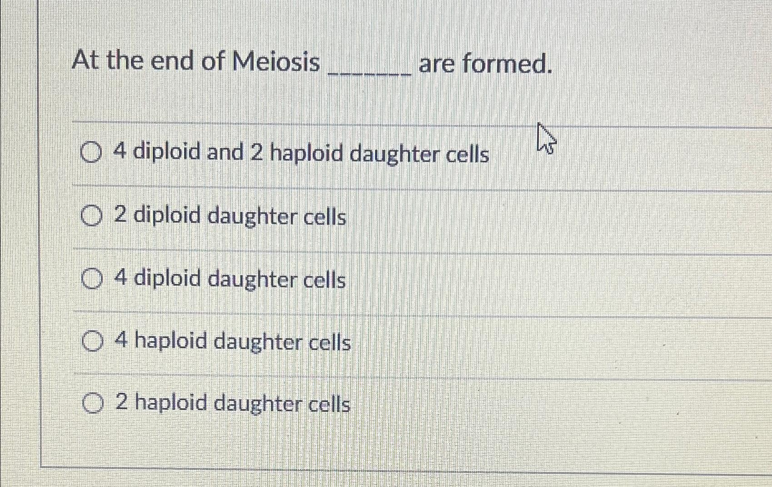
Task: Select the radio button for 4 diploid daughter cells
Action: 92,279
